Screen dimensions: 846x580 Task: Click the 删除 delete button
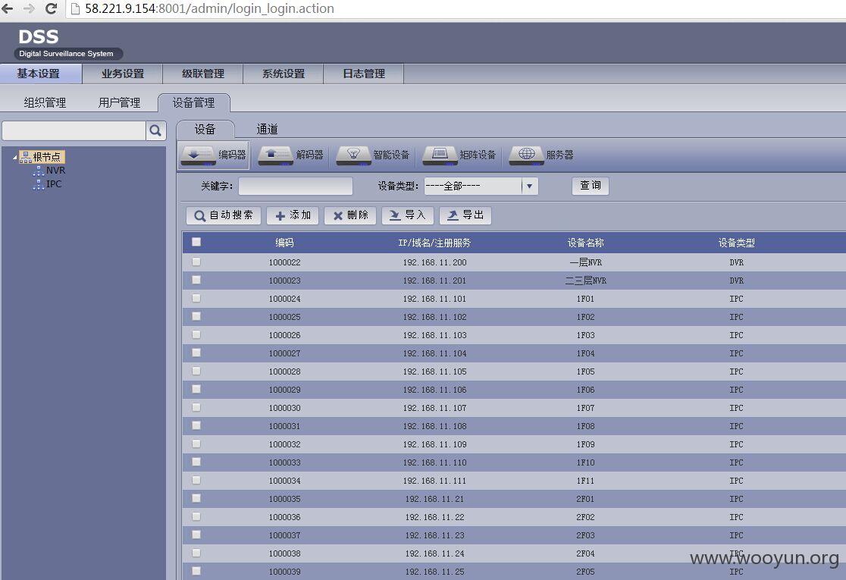[x=350, y=215]
